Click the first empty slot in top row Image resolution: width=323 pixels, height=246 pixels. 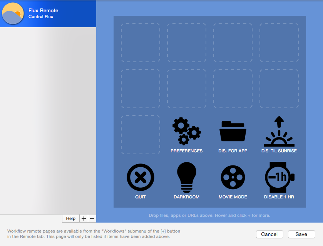141,43
